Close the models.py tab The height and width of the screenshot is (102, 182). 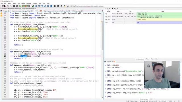pyautogui.click(x=41, y=11)
